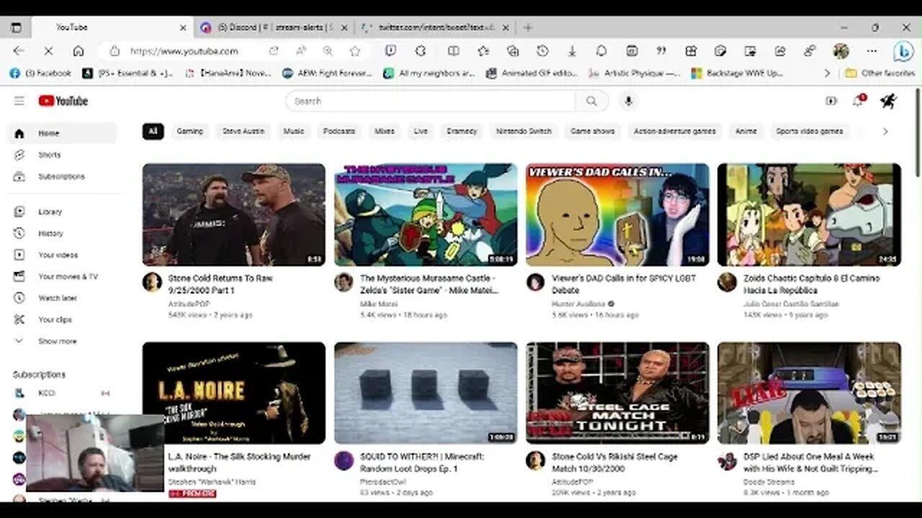922x518 pixels.
Task: Go to Home in sidebar
Action: tap(61, 133)
